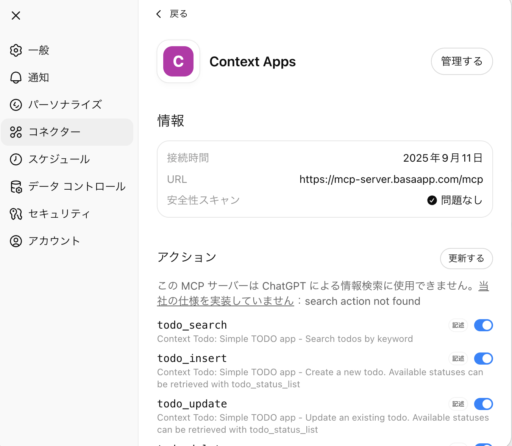
Task: Click the X icon to close settings
Action: pos(16,16)
